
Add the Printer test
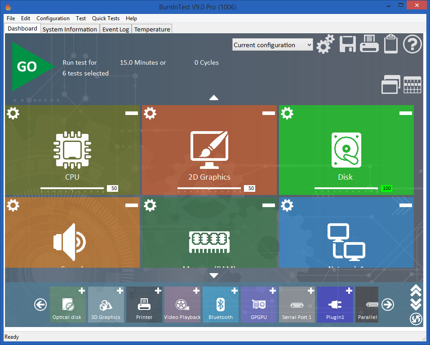(158, 291)
